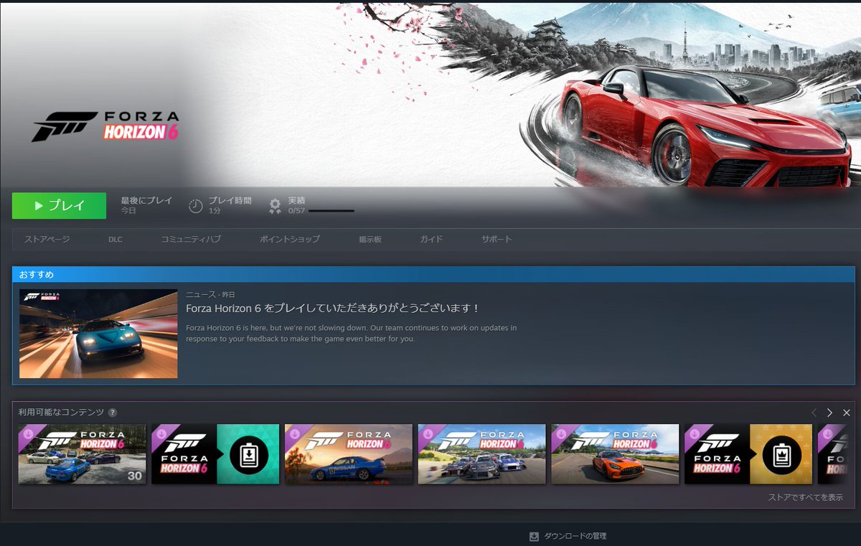Click the Forza Horizon 6 logo
This screenshot has width=861, height=546.
(105, 126)
